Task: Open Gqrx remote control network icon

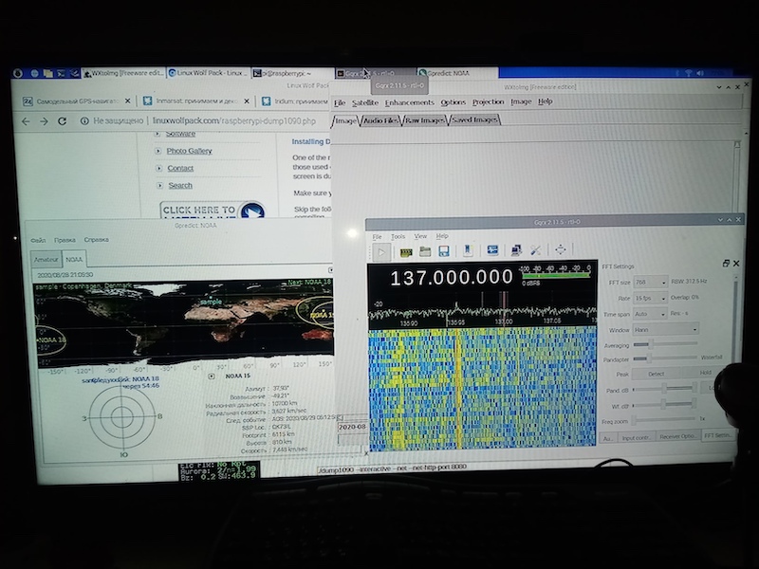Action: [493, 251]
